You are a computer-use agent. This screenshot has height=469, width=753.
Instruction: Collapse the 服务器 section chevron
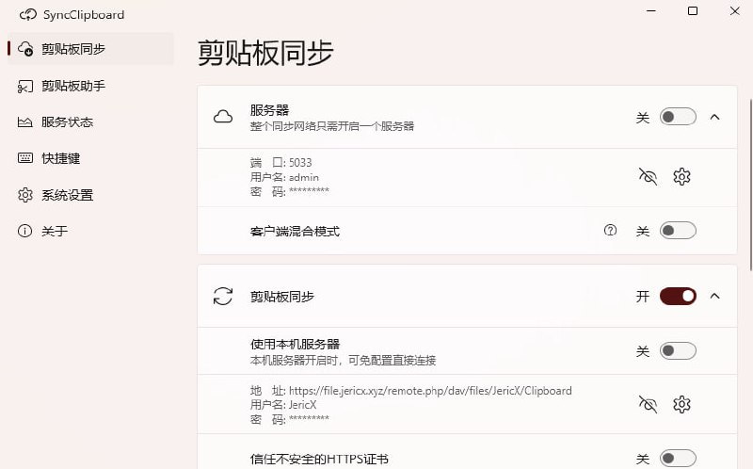click(x=715, y=117)
